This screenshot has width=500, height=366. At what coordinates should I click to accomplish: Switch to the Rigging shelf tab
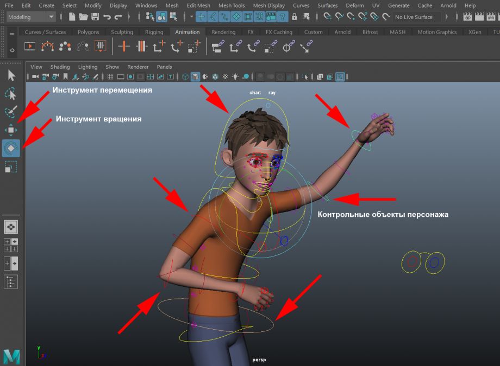tap(154, 32)
